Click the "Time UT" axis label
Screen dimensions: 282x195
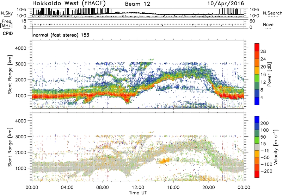[x=138, y=193]
